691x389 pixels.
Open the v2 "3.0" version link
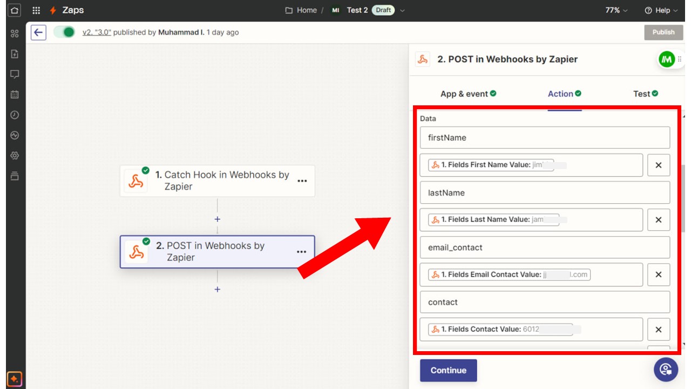pyautogui.click(x=97, y=32)
